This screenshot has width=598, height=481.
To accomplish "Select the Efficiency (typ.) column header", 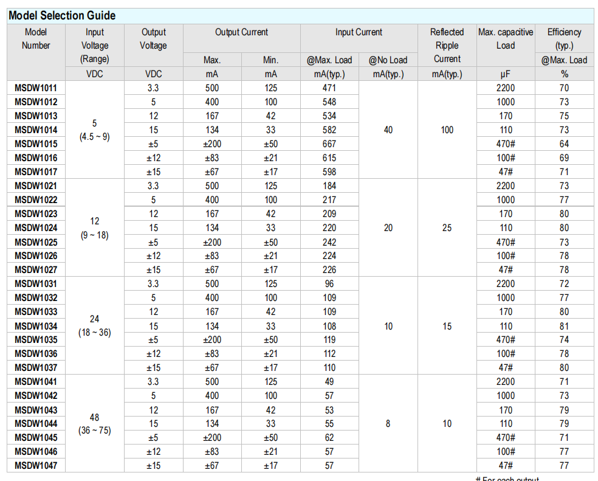I will [x=564, y=39].
